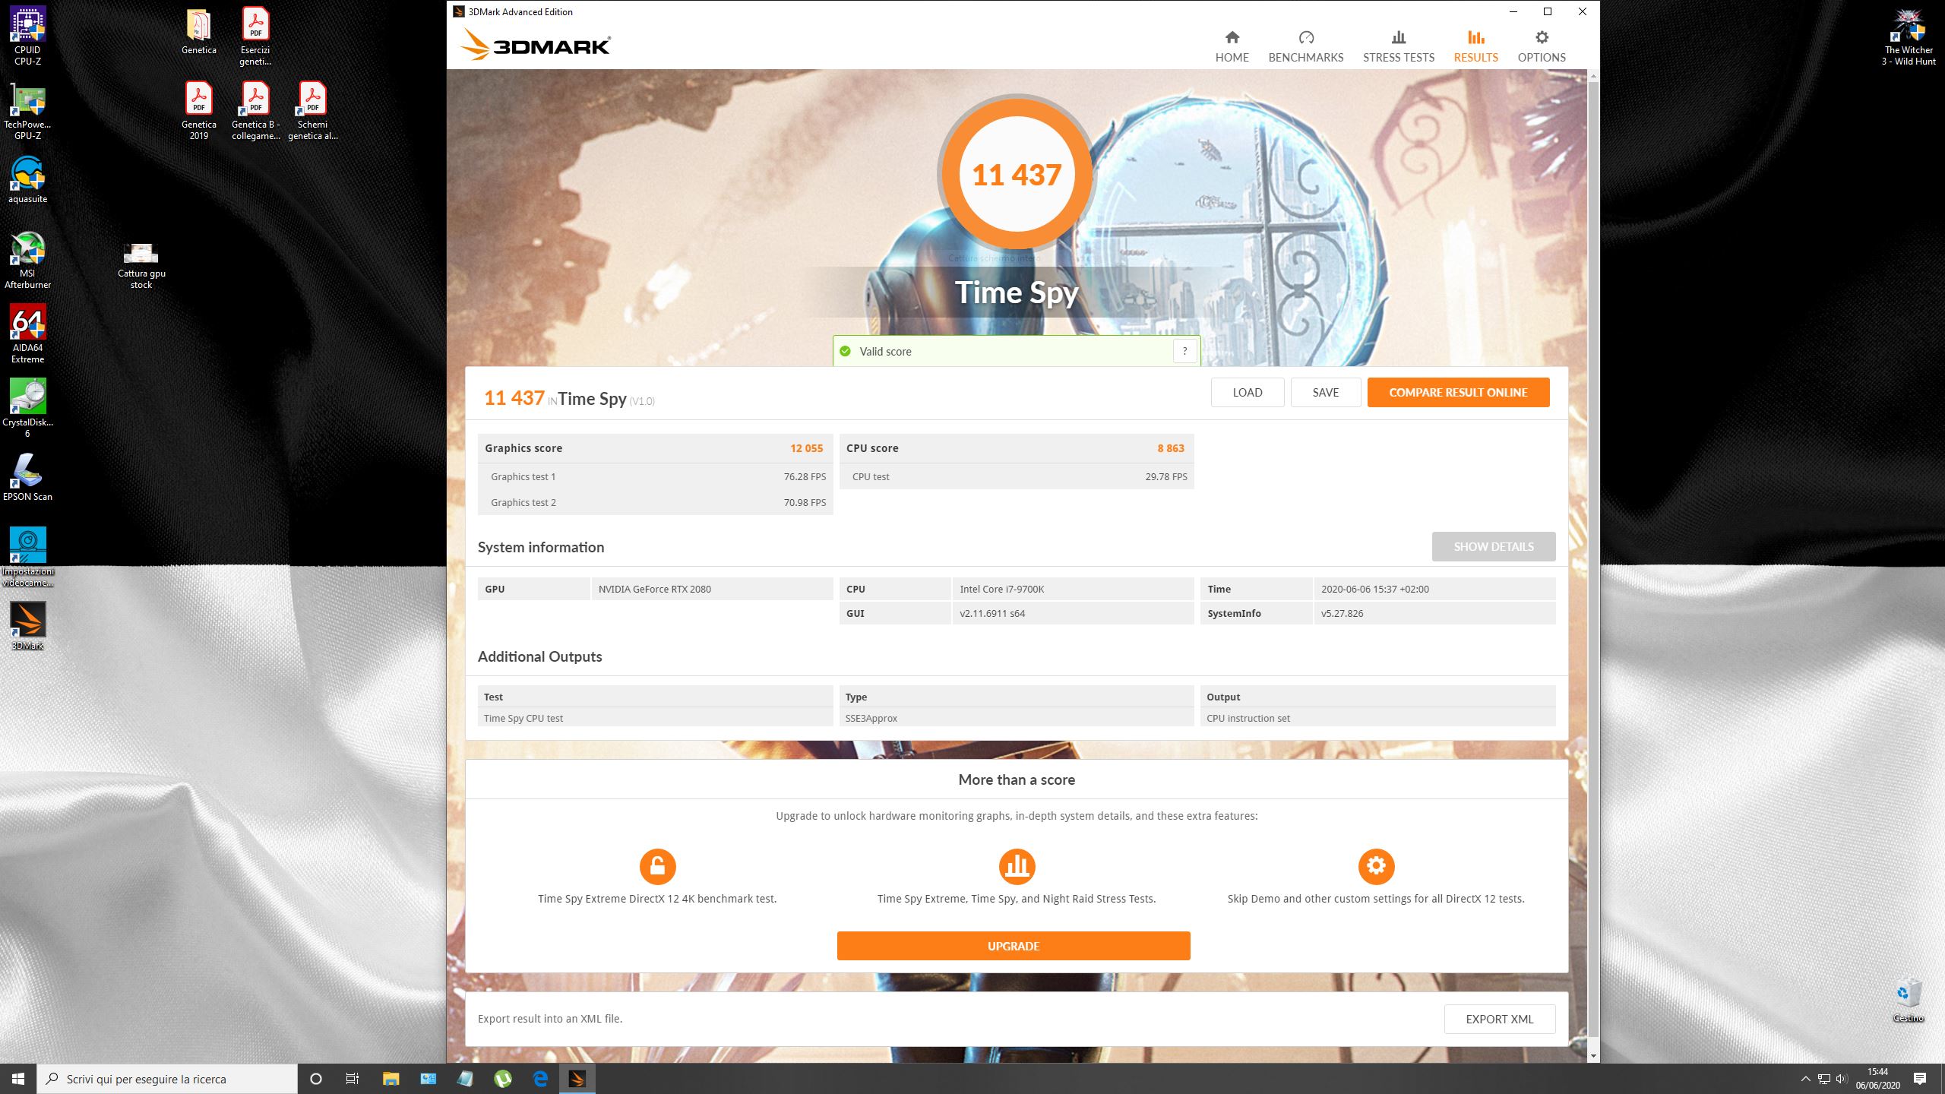Open MSI Afterburner desktop icon
The image size is (1945, 1094).
(27, 259)
